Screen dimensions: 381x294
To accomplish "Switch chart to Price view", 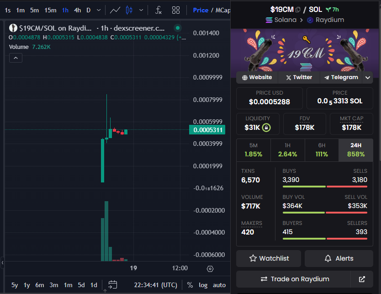I will pos(201,10).
